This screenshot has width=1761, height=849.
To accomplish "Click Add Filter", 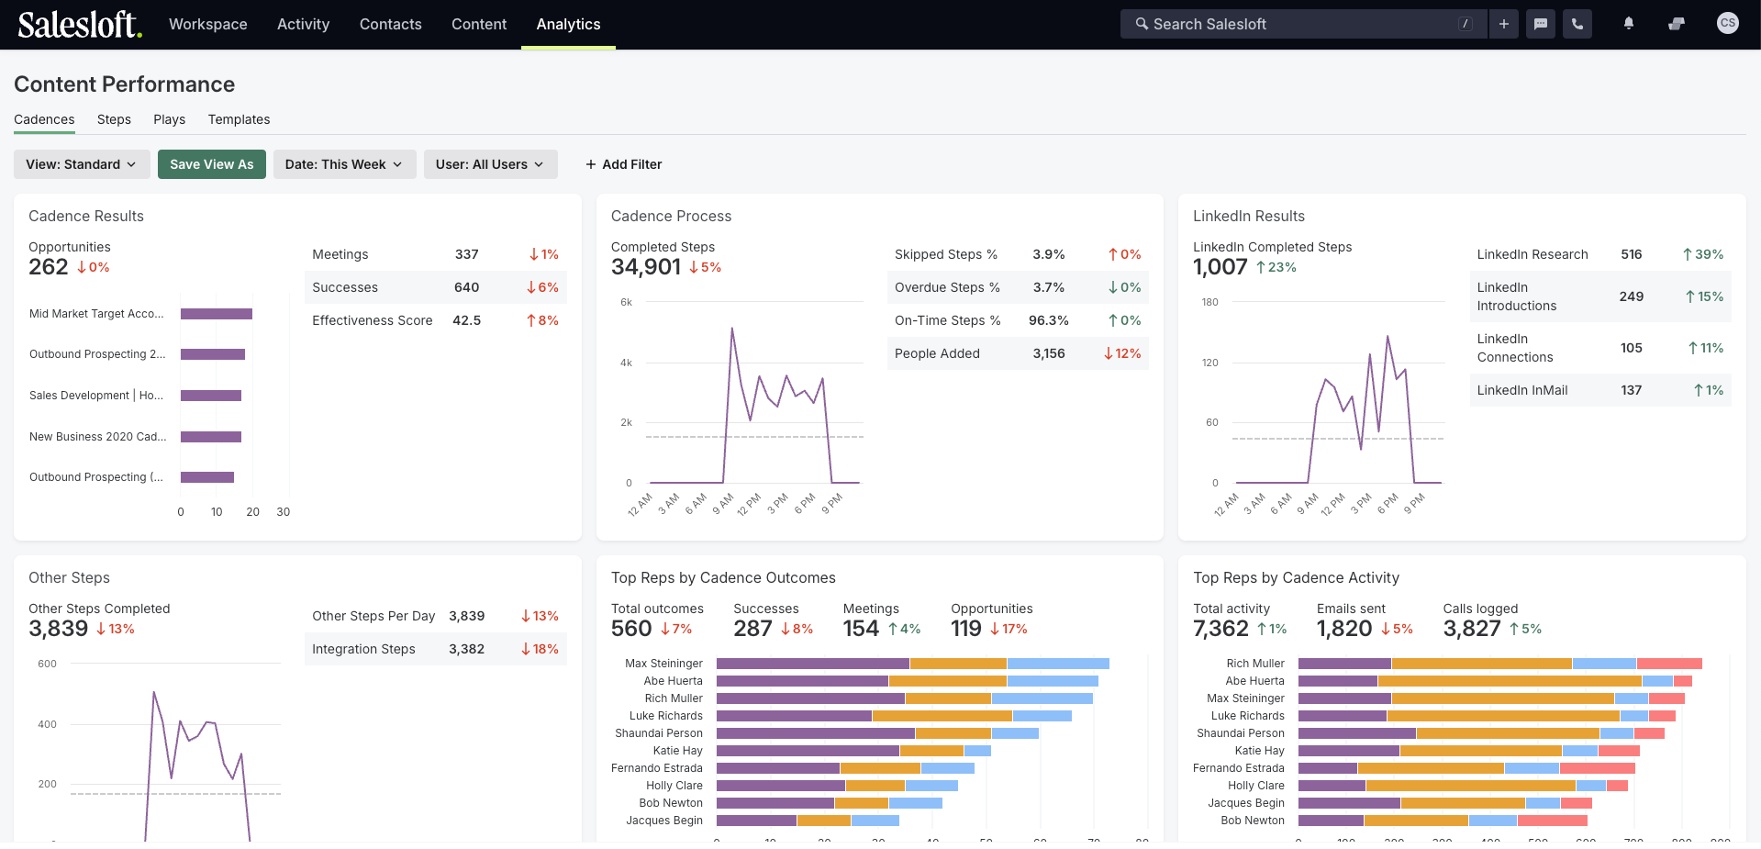I will pos(624,164).
